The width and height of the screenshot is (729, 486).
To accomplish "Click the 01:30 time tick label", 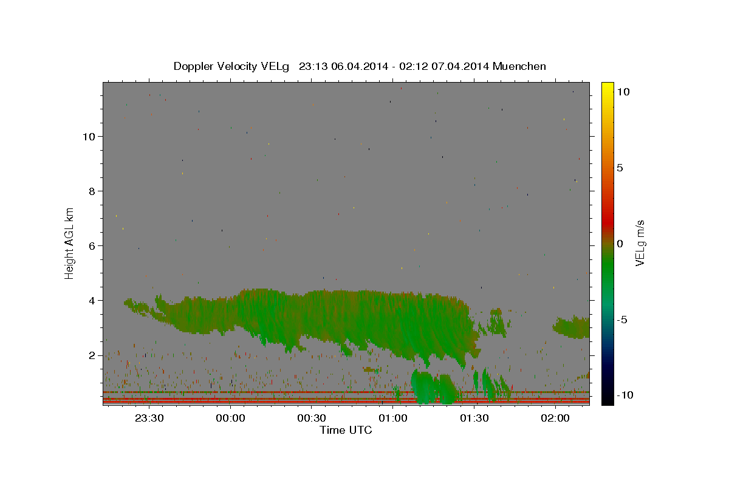I will click(474, 418).
